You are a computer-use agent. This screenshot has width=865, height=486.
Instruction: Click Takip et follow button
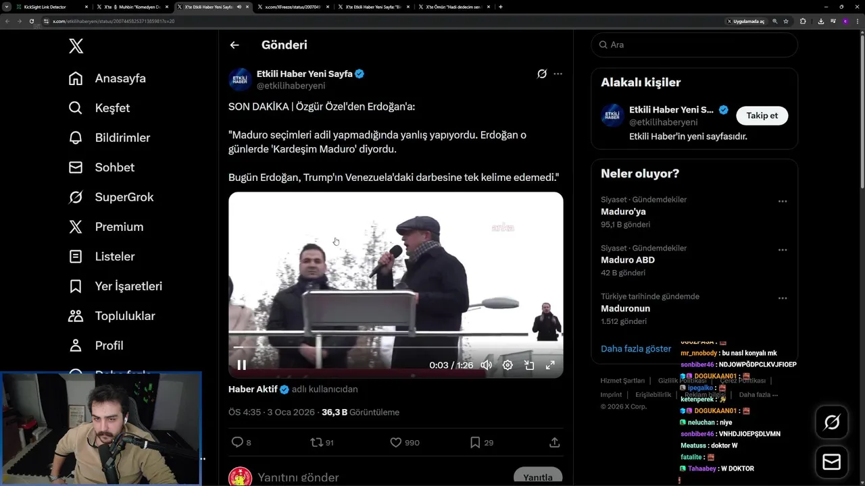(762, 115)
